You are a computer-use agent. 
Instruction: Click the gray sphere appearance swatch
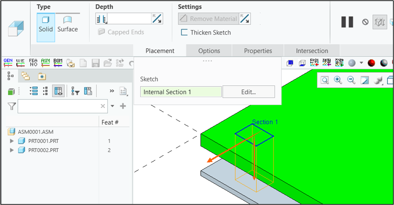(x=351, y=63)
